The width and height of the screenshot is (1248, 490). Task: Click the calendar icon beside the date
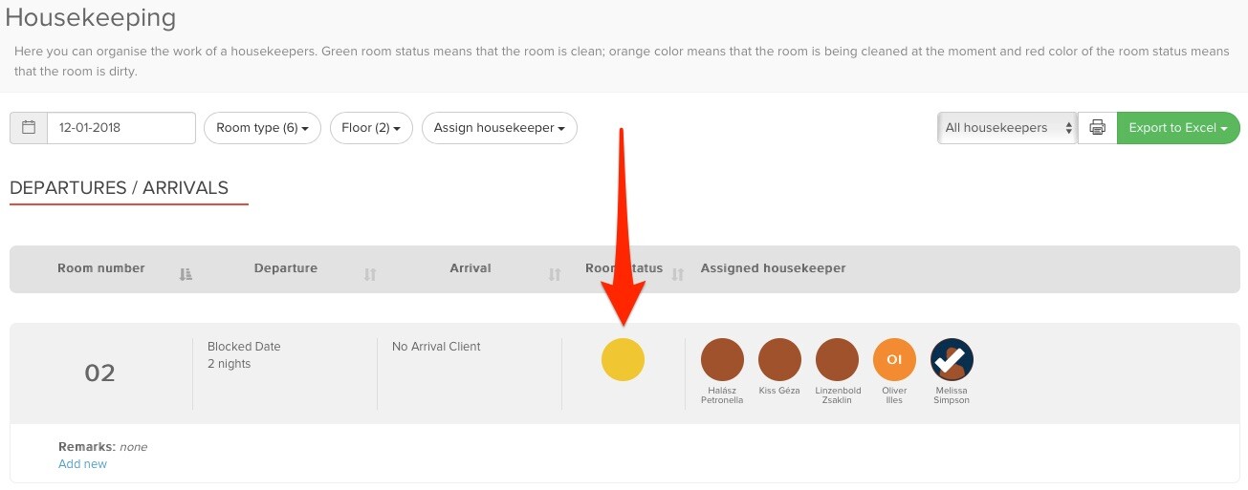[29, 128]
